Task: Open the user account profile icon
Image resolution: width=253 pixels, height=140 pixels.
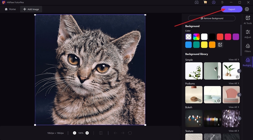Action: click(214, 2)
